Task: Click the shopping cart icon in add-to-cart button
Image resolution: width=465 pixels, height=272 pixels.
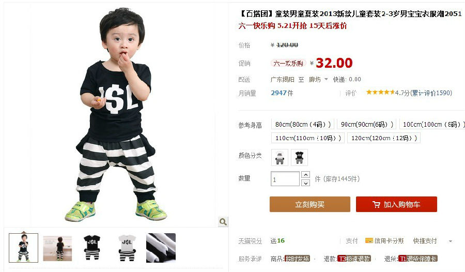Action: pos(376,204)
